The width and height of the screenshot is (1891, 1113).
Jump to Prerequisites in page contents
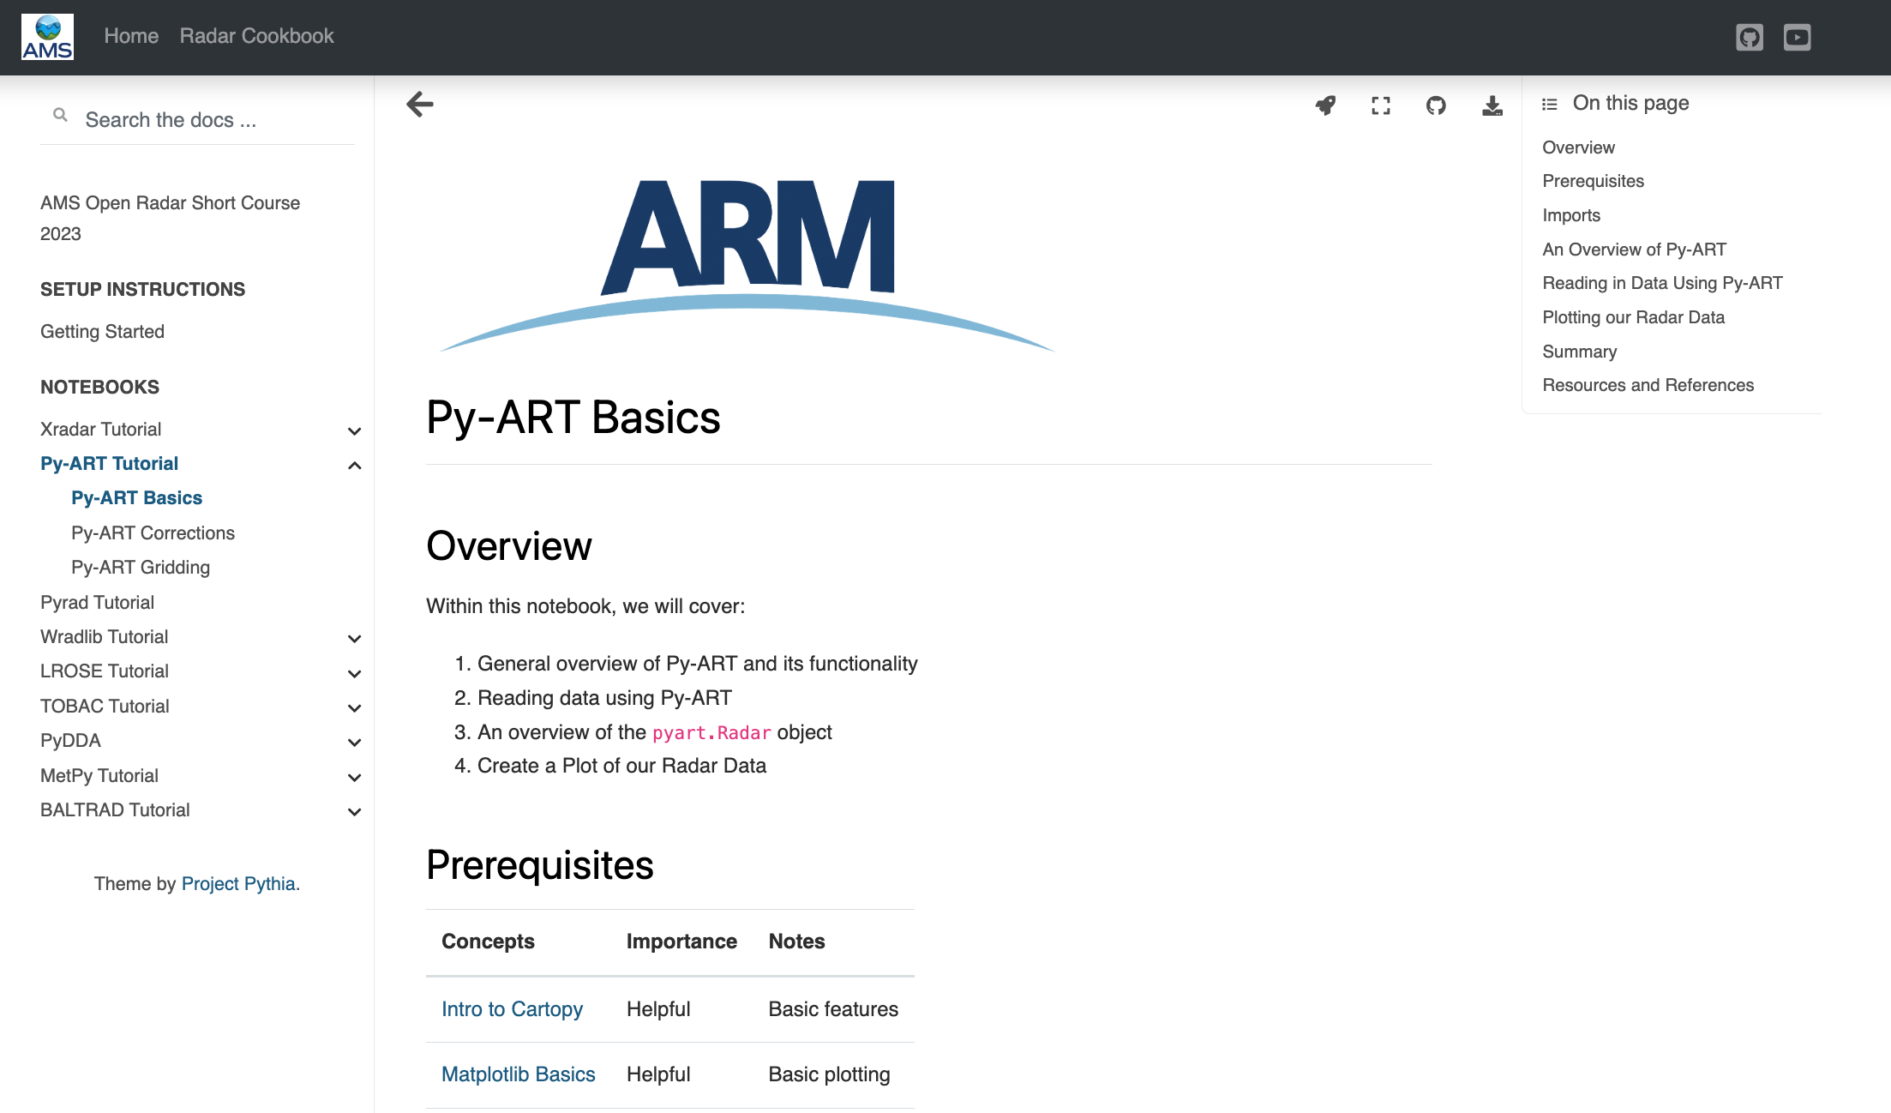click(1593, 181)
